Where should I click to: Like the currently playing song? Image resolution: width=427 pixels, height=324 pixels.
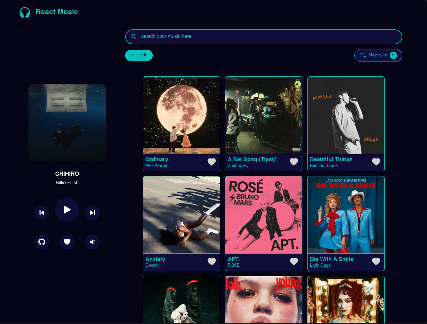click(67, 242)
